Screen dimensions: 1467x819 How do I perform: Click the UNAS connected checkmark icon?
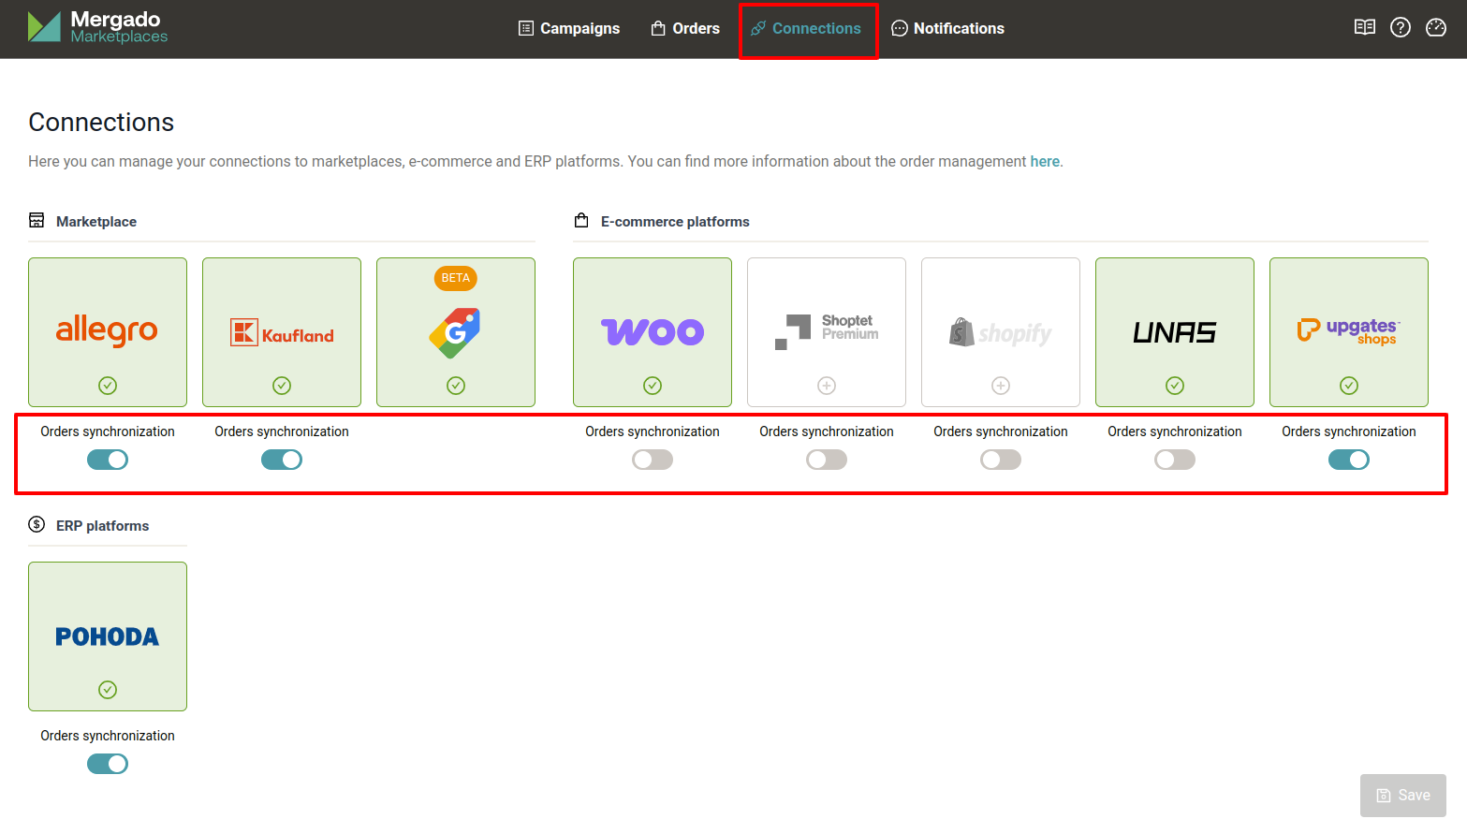click(1175, 386)
